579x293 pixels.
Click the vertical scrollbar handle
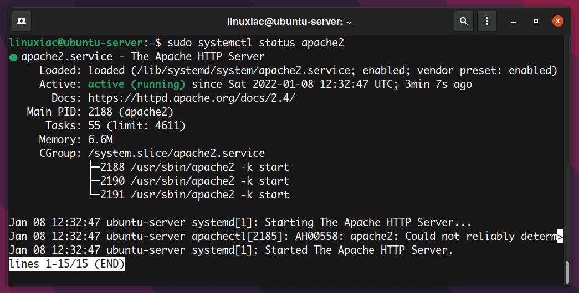click(x=566, y=272)
